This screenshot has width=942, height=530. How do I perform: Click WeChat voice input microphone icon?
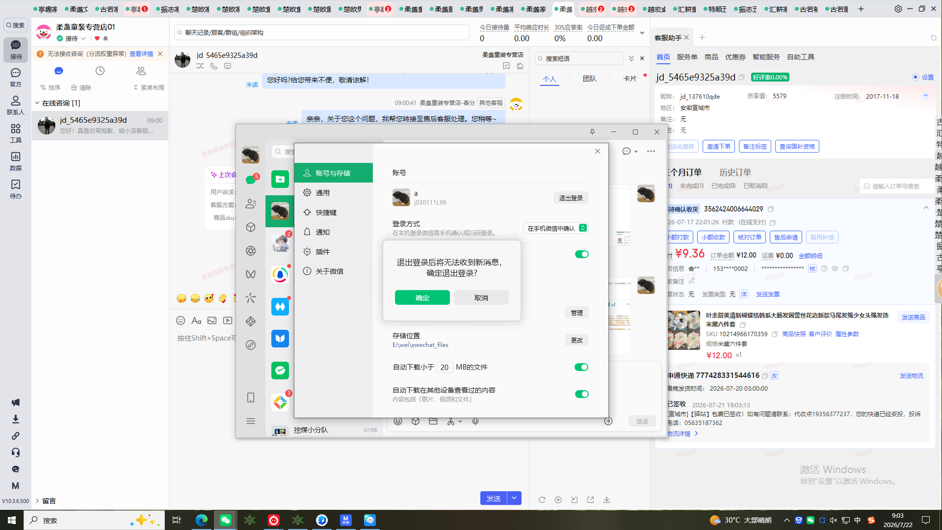[x=475, y=421]
